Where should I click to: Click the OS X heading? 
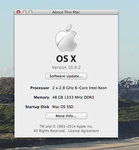click(x=66, y=58)
